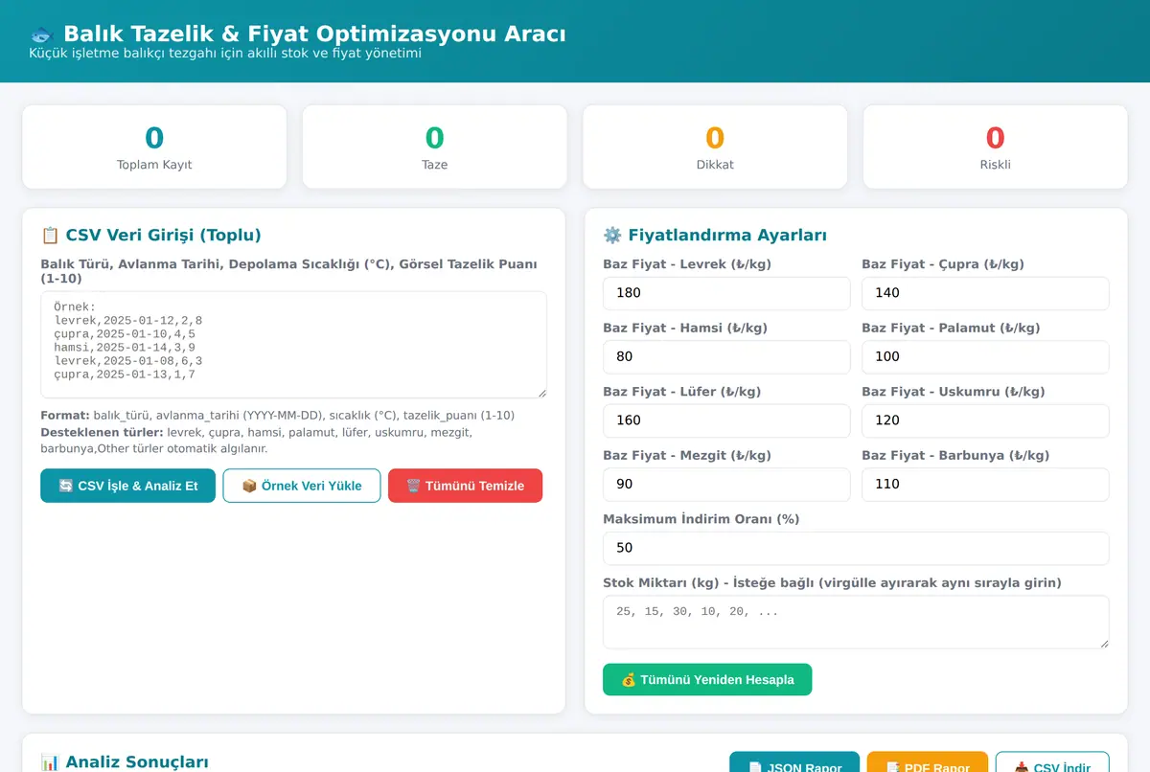Click the Maksimum İndirim Oranı (%) label

(x=701, y=519)
